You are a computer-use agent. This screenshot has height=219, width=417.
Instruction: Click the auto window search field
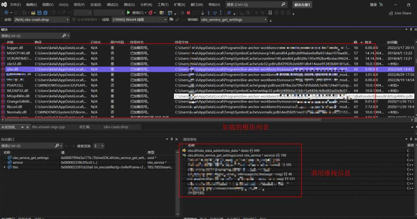(27, 146)
